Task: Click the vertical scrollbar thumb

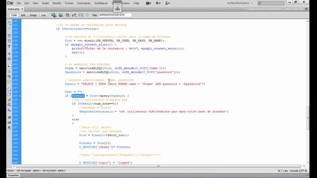Action: 308,118
